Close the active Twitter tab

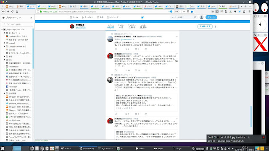(34, 7)
